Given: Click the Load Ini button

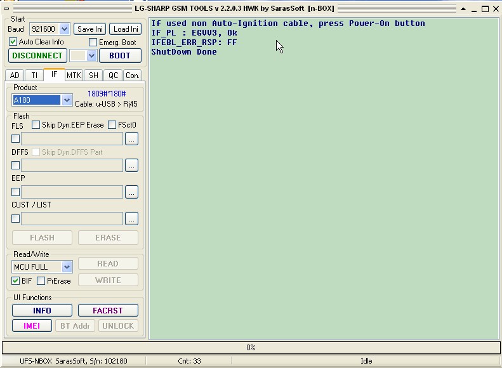Looking at the screenshot, I should (126, 29).
